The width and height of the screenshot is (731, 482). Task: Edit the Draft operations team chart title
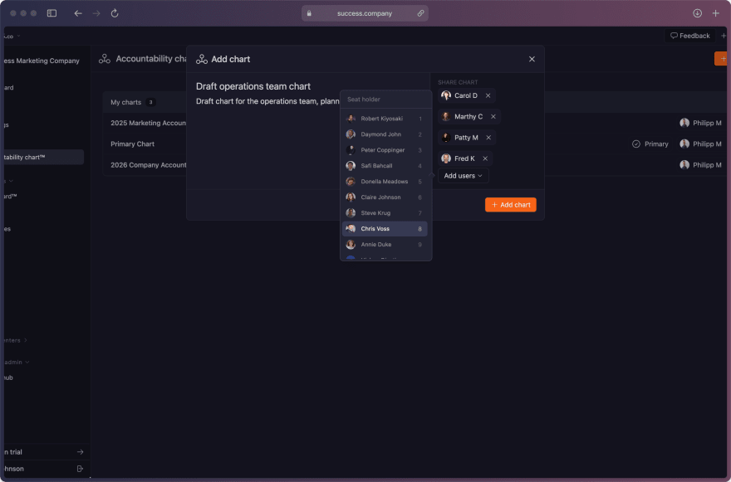point(253,86)
